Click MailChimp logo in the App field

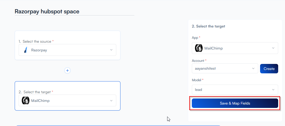199,48
